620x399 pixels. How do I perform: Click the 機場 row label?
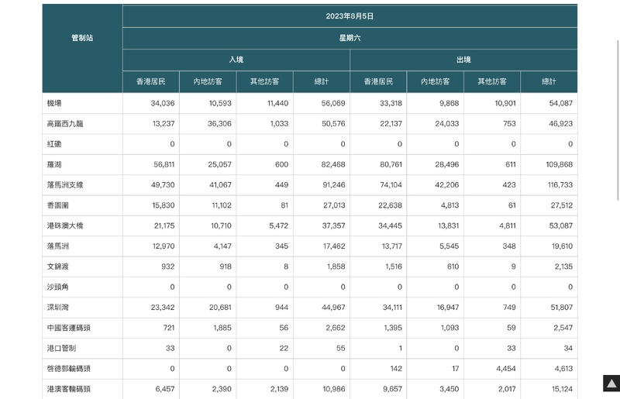pyautogui.click(x=54, y=103)
